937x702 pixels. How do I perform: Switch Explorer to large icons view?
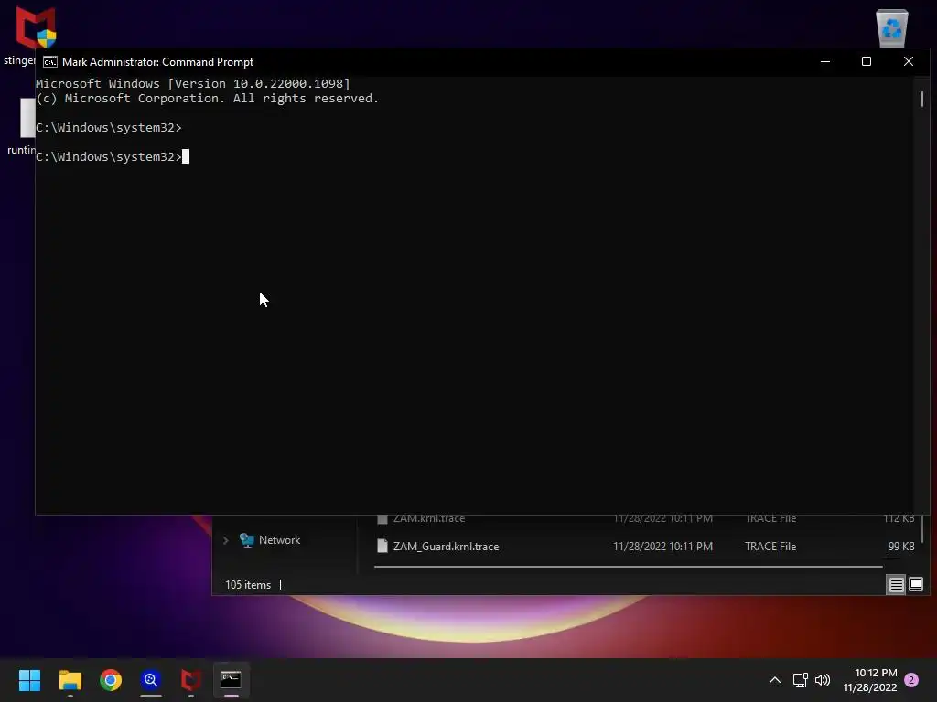[x=916, y=584]
